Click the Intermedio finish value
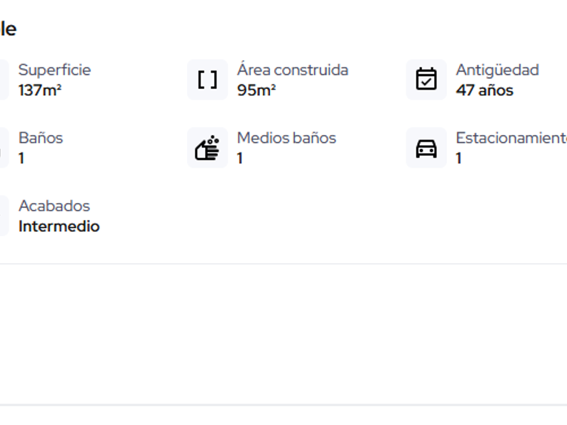Screen dimensions: 567x425 click(x=59, y=227)
